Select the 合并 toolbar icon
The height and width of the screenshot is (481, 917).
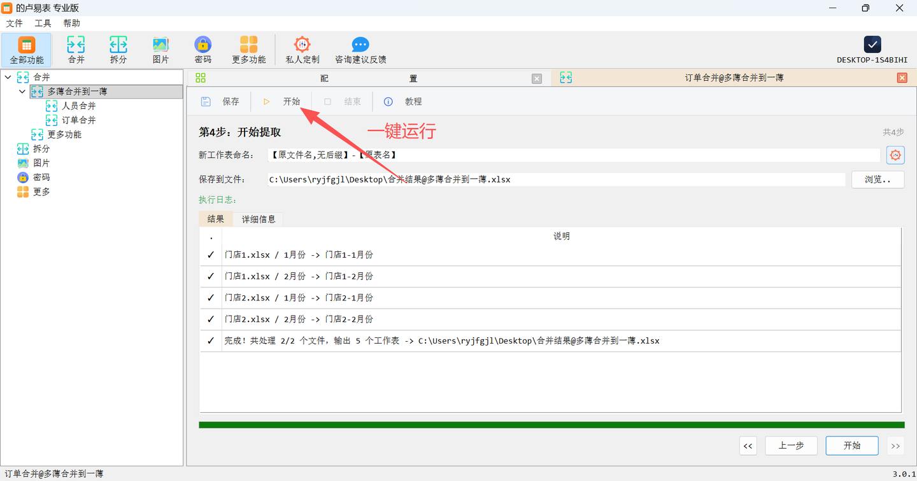pos(76,50)
